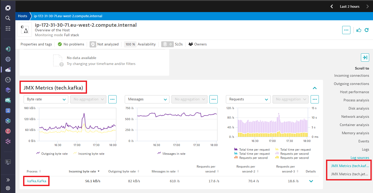
Task: Open the search magnifier in sidebar
Action: (x=8, y=18)
